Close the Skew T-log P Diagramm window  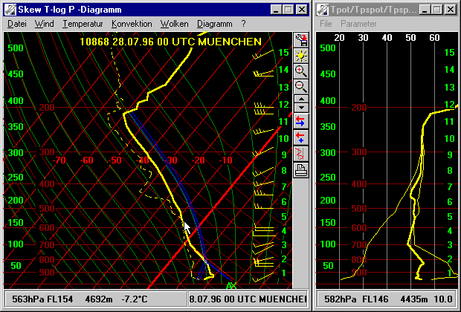click(302, 10)
